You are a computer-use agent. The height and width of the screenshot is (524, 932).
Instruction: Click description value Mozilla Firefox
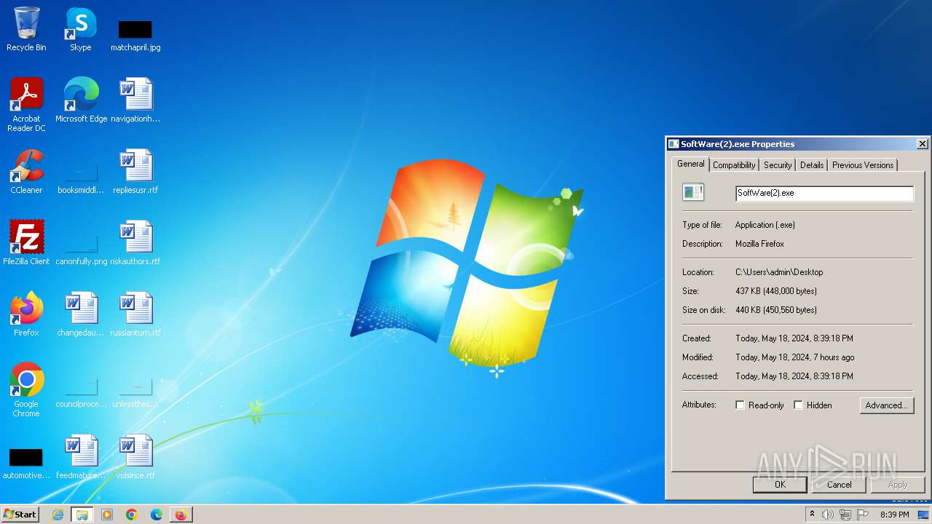click(759, 244)
